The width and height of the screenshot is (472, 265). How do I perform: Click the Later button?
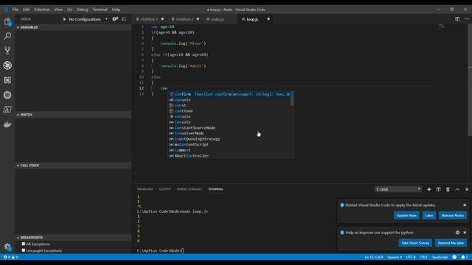(x=429, y=216)
